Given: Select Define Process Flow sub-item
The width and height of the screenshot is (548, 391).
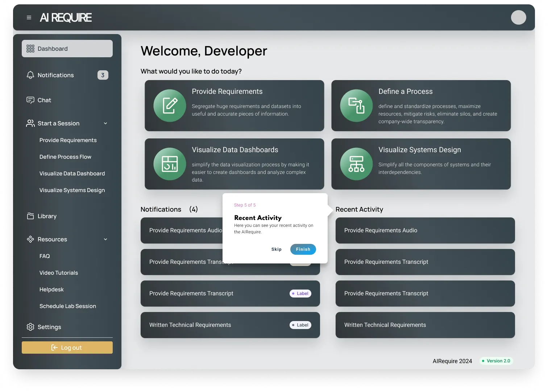Looking at the screenshot, I should (x=65, y=157).
